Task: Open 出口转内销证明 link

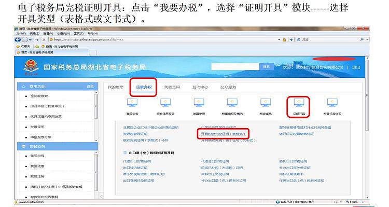Action: click(135, 168)
